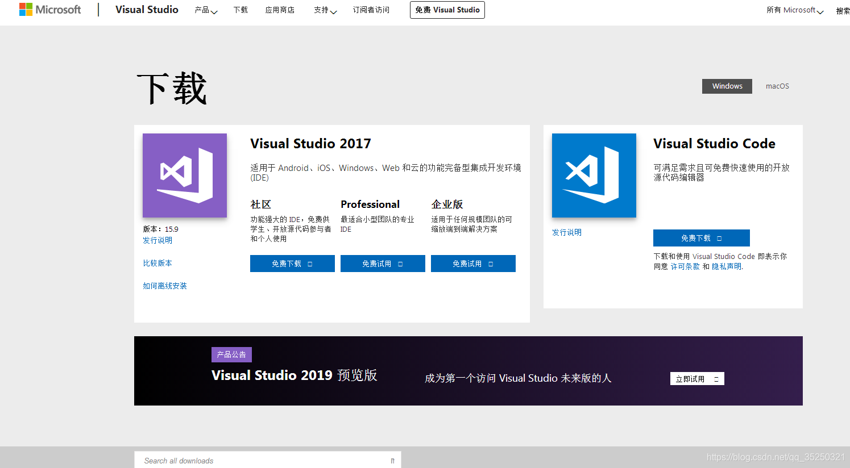850x468 pixels.
Task: Click the Professional edition heading
Action: [x=370, y=204]
